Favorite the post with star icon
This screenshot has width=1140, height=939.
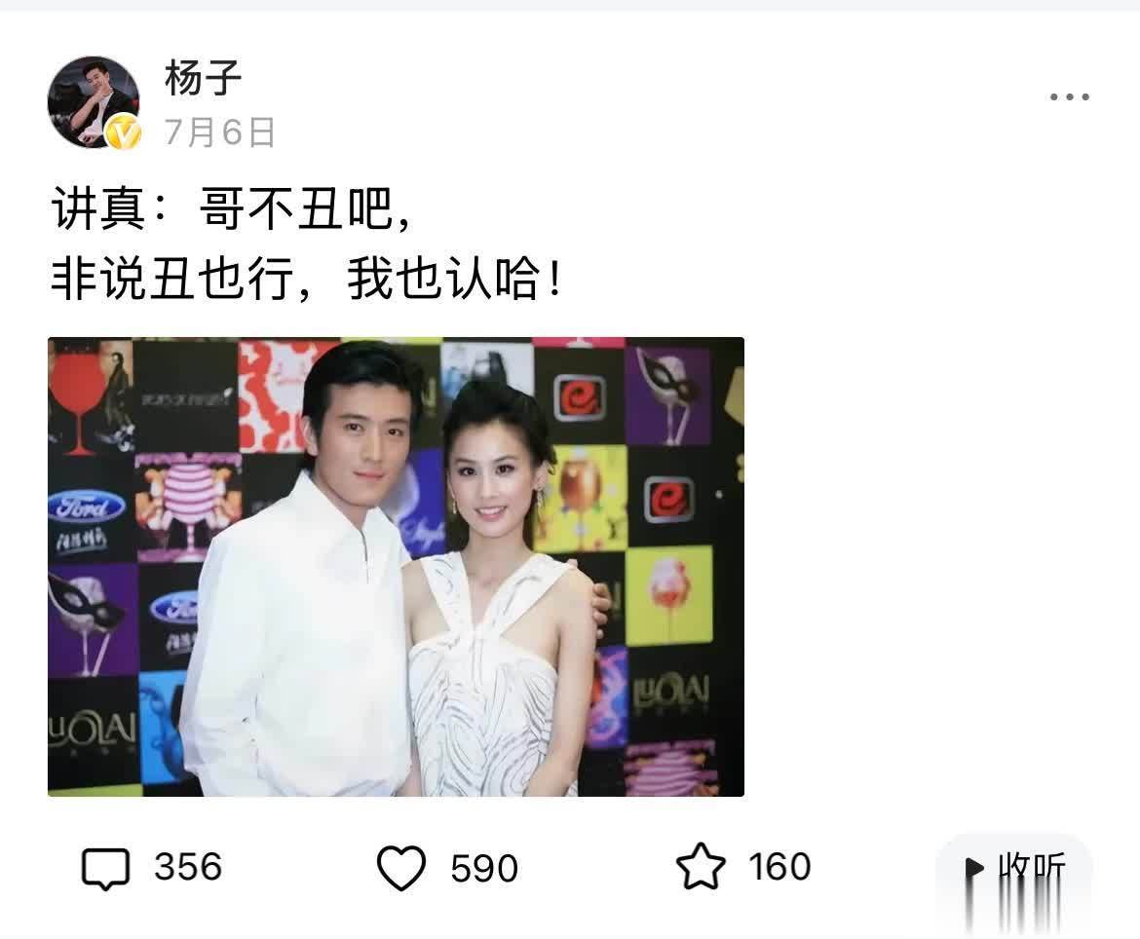701,866
